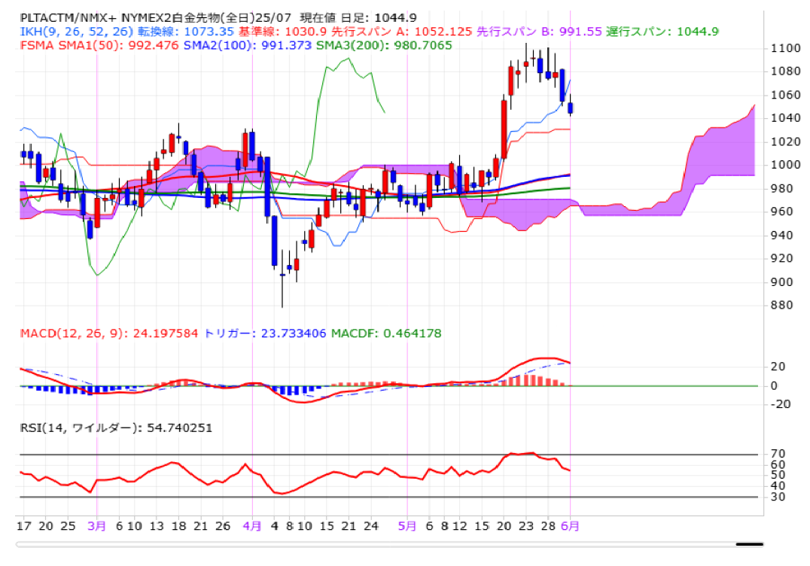Click the 遅行スパン: 1044.9 legend entry
Viewport: 810px width, 566px height.
(x=662, y=32)
